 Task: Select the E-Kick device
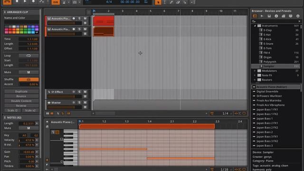click(267, 39)
